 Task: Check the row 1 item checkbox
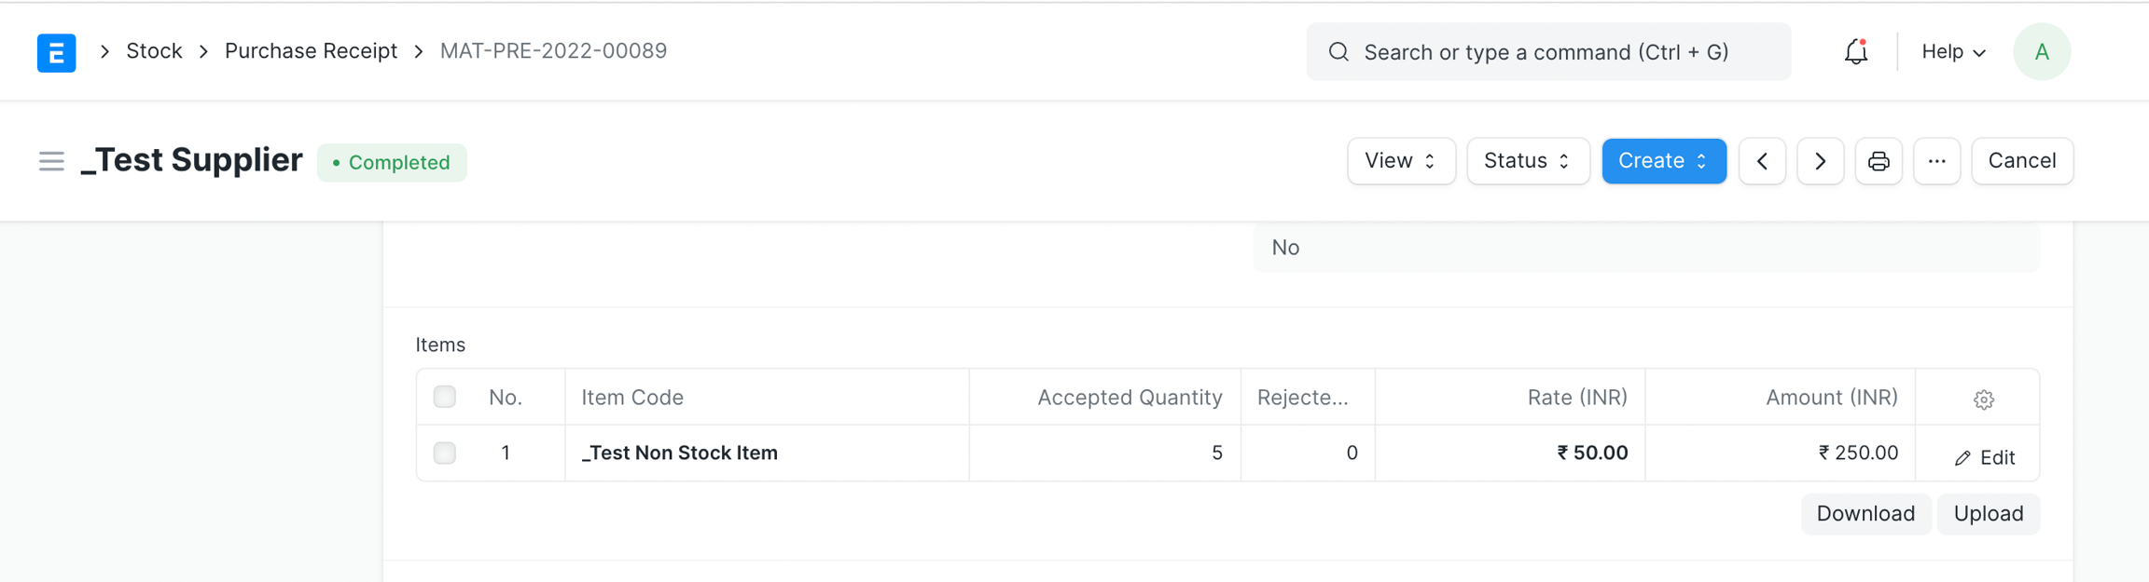(x=445, y=453)
